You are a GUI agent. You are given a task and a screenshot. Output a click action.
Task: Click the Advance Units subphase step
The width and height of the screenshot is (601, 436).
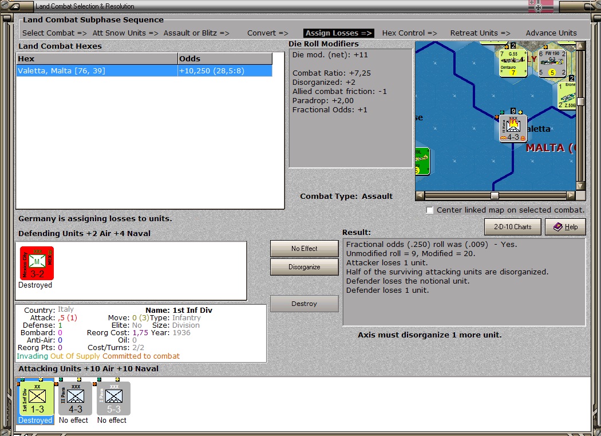click(x=551, y=33)
